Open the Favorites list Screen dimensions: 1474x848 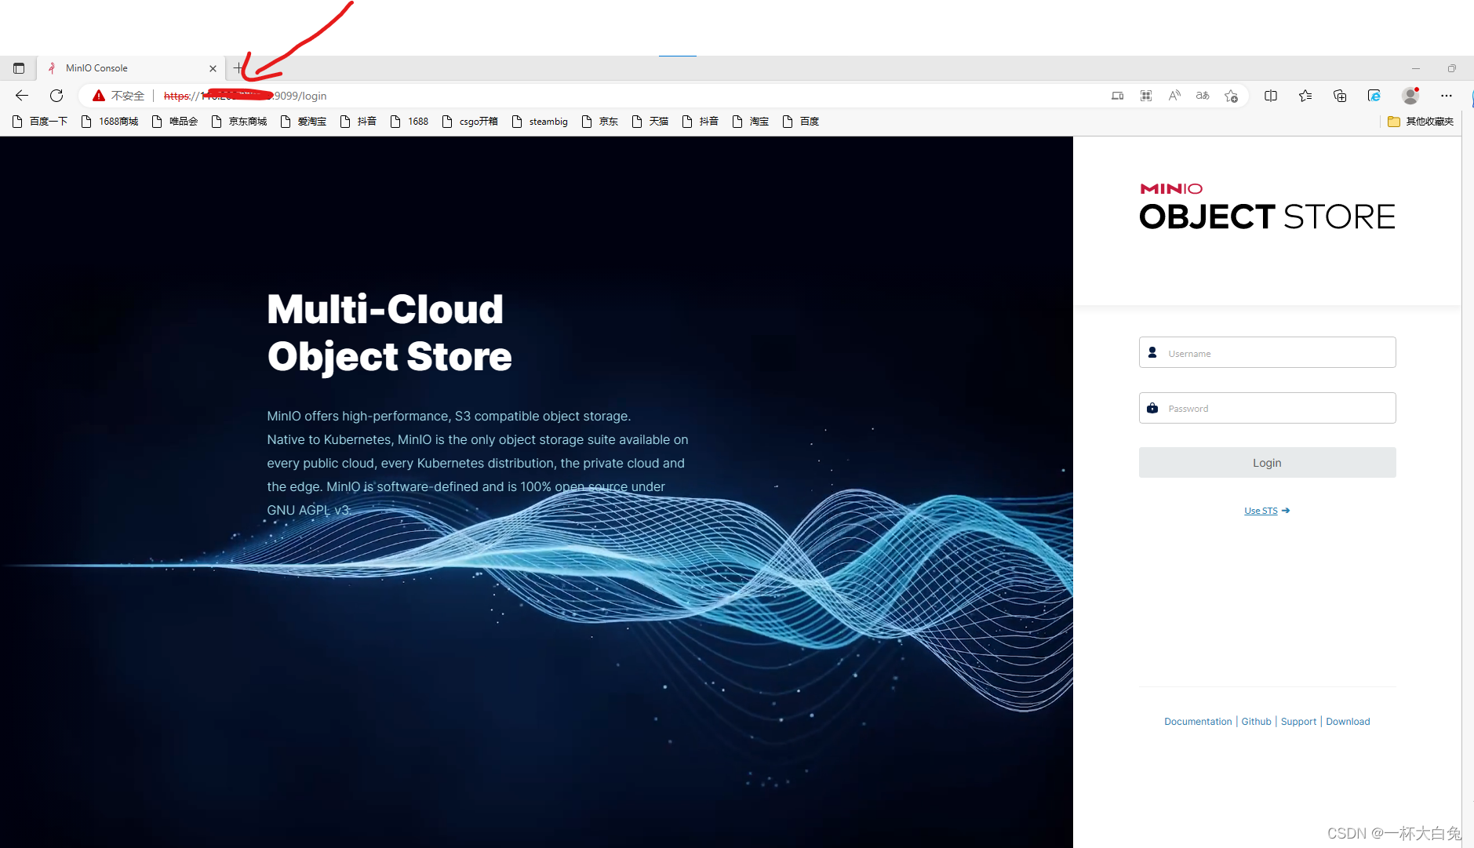click(x=1305, y=96)
